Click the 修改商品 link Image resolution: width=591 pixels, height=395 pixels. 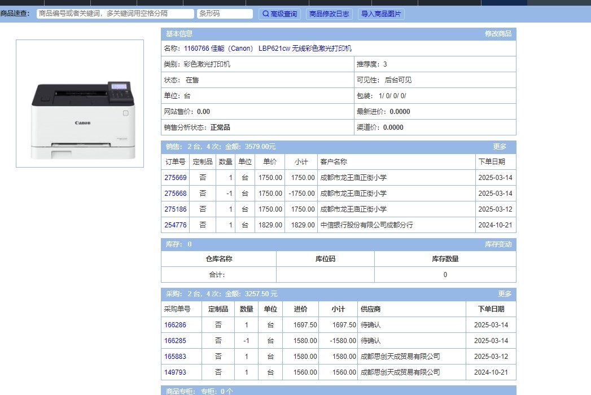[x=498, y=34]
